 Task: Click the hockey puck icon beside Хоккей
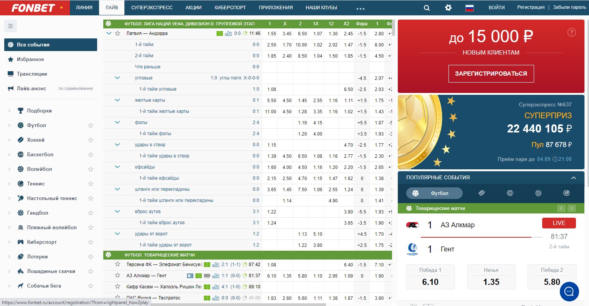pos(21,140)
